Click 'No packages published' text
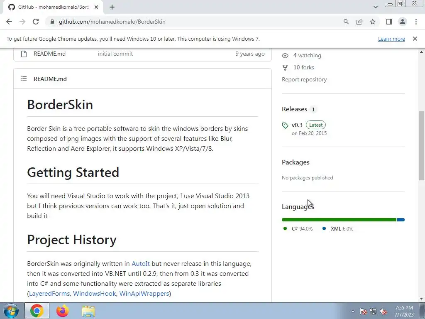The width and height of the screenshot is (425, 319). (308, 178)
